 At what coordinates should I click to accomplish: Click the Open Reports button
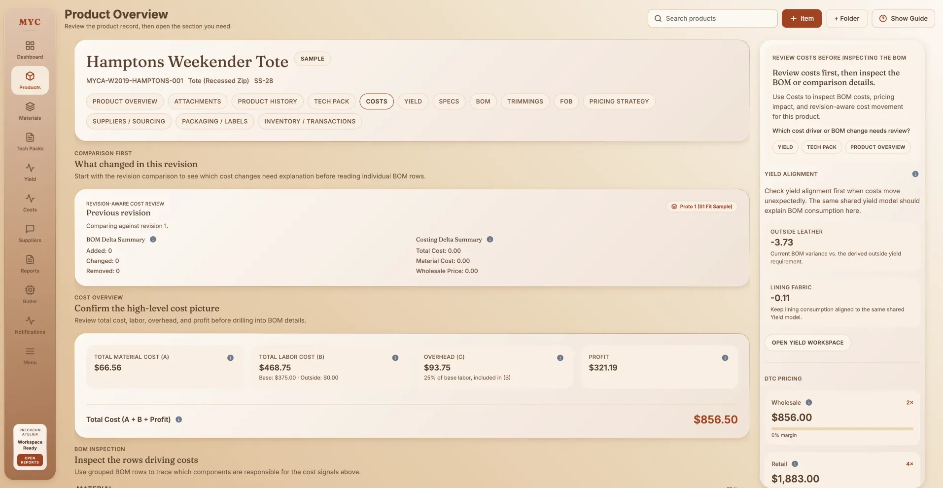point(30,460)
